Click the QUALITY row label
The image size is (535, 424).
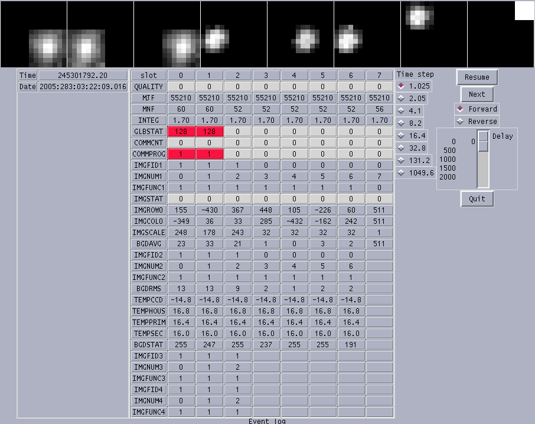[x=149, y=87]
